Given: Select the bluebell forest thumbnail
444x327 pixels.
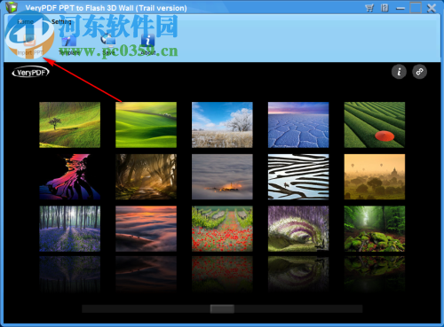Looking at the screenshot, I should point(70,229).
